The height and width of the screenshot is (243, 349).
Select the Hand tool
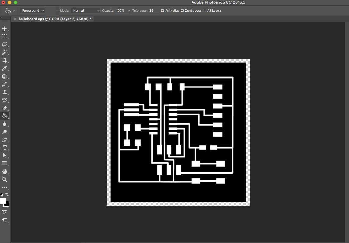(5, 171)
